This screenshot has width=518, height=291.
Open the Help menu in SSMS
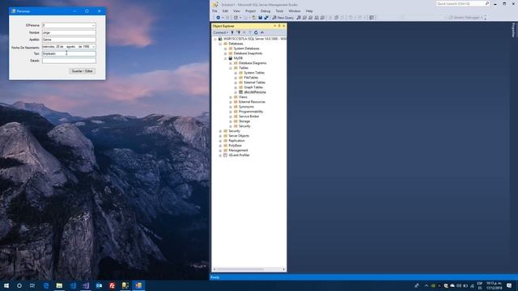coord(309,11)
